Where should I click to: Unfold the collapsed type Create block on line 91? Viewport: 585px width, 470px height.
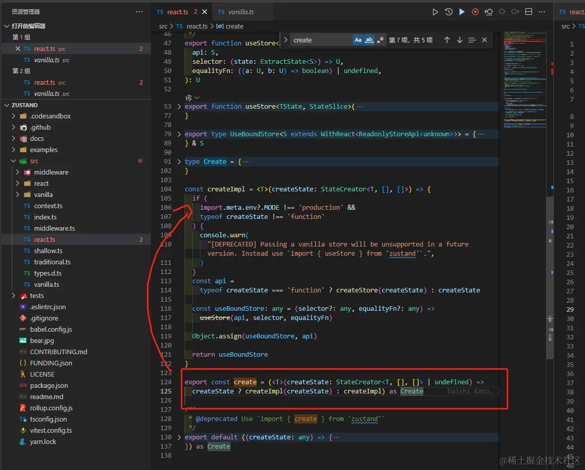[x=179, y=162]
